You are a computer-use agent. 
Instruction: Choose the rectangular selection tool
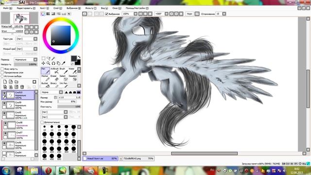coord(43,58)
